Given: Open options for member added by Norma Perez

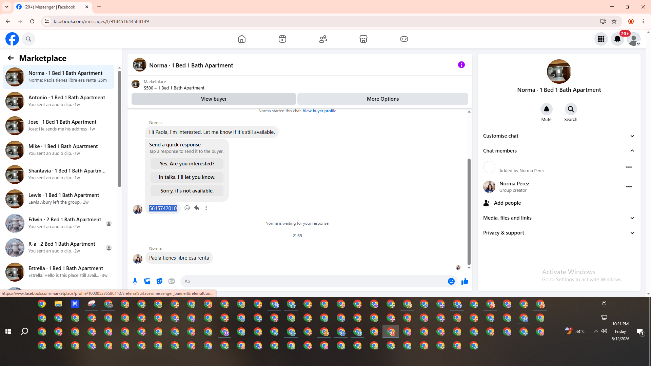Looking at the screenshot, I should 629,167.
